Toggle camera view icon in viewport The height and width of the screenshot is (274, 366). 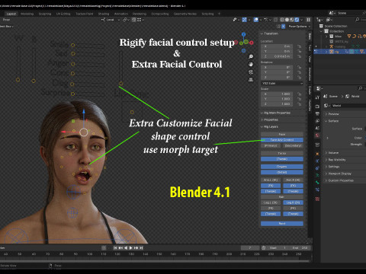(x=251, y=72)
